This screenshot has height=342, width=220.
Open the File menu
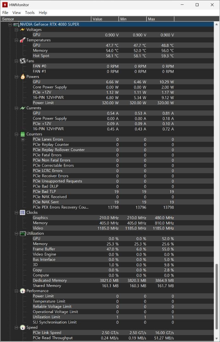(x=5, y=13)
